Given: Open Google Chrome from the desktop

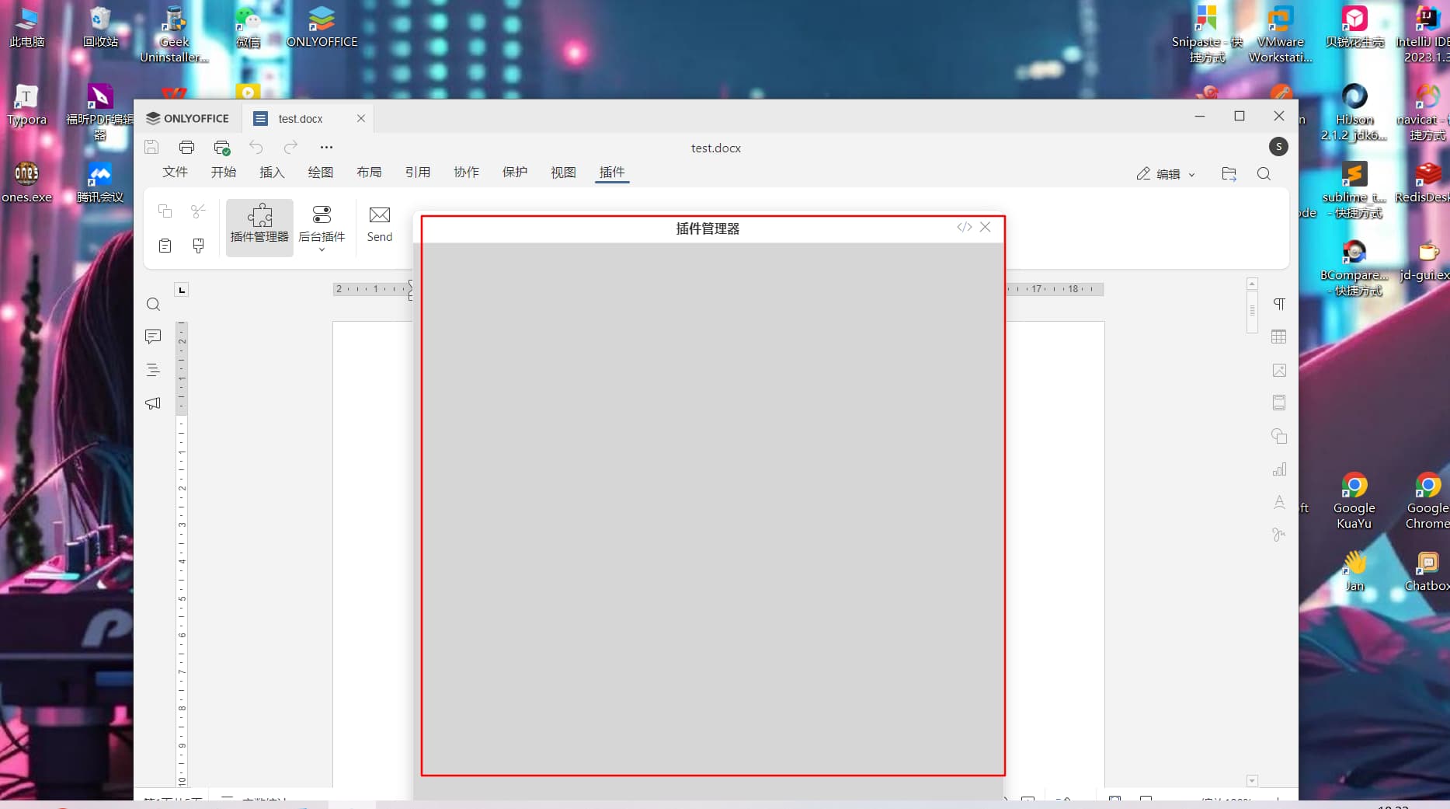Looking at the screenshot, I should (x=1427, y=501).
